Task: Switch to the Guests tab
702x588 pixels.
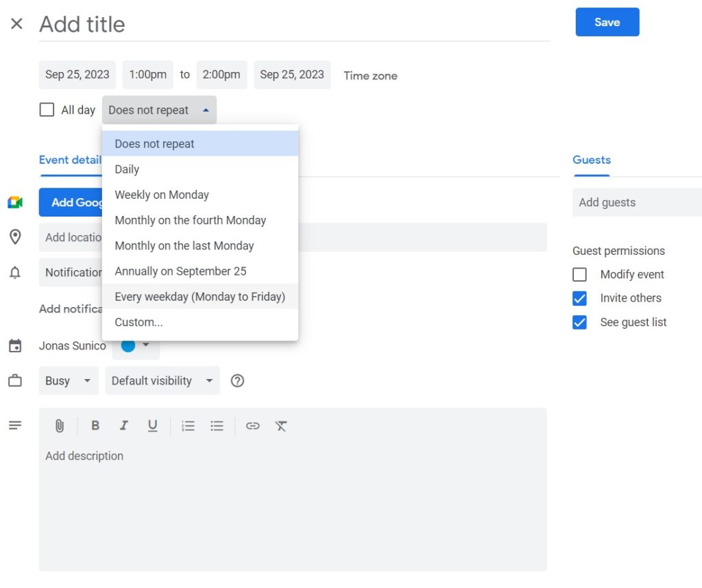Action: 591,160
